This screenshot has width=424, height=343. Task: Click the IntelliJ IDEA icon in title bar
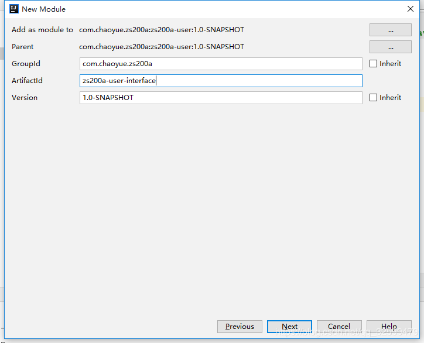tap(14, 9)
